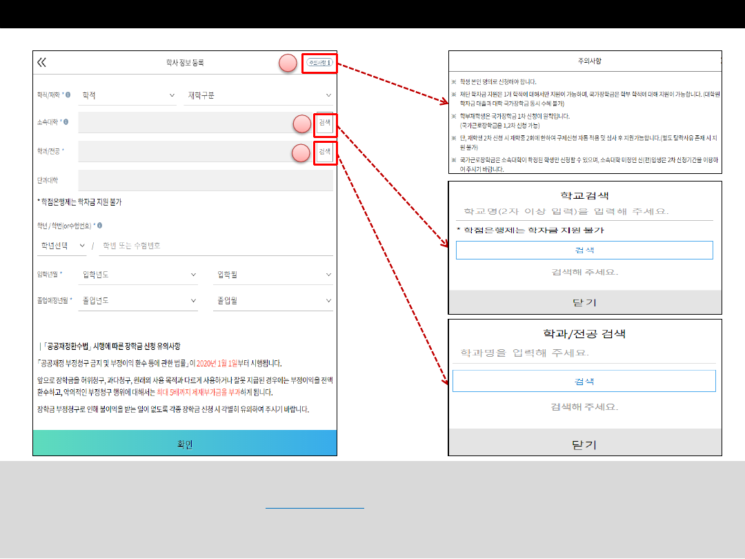The width and height of the screenshot is (745, 559).
Task: Click info icon beside 학년/학번 label
Action: 100,226
